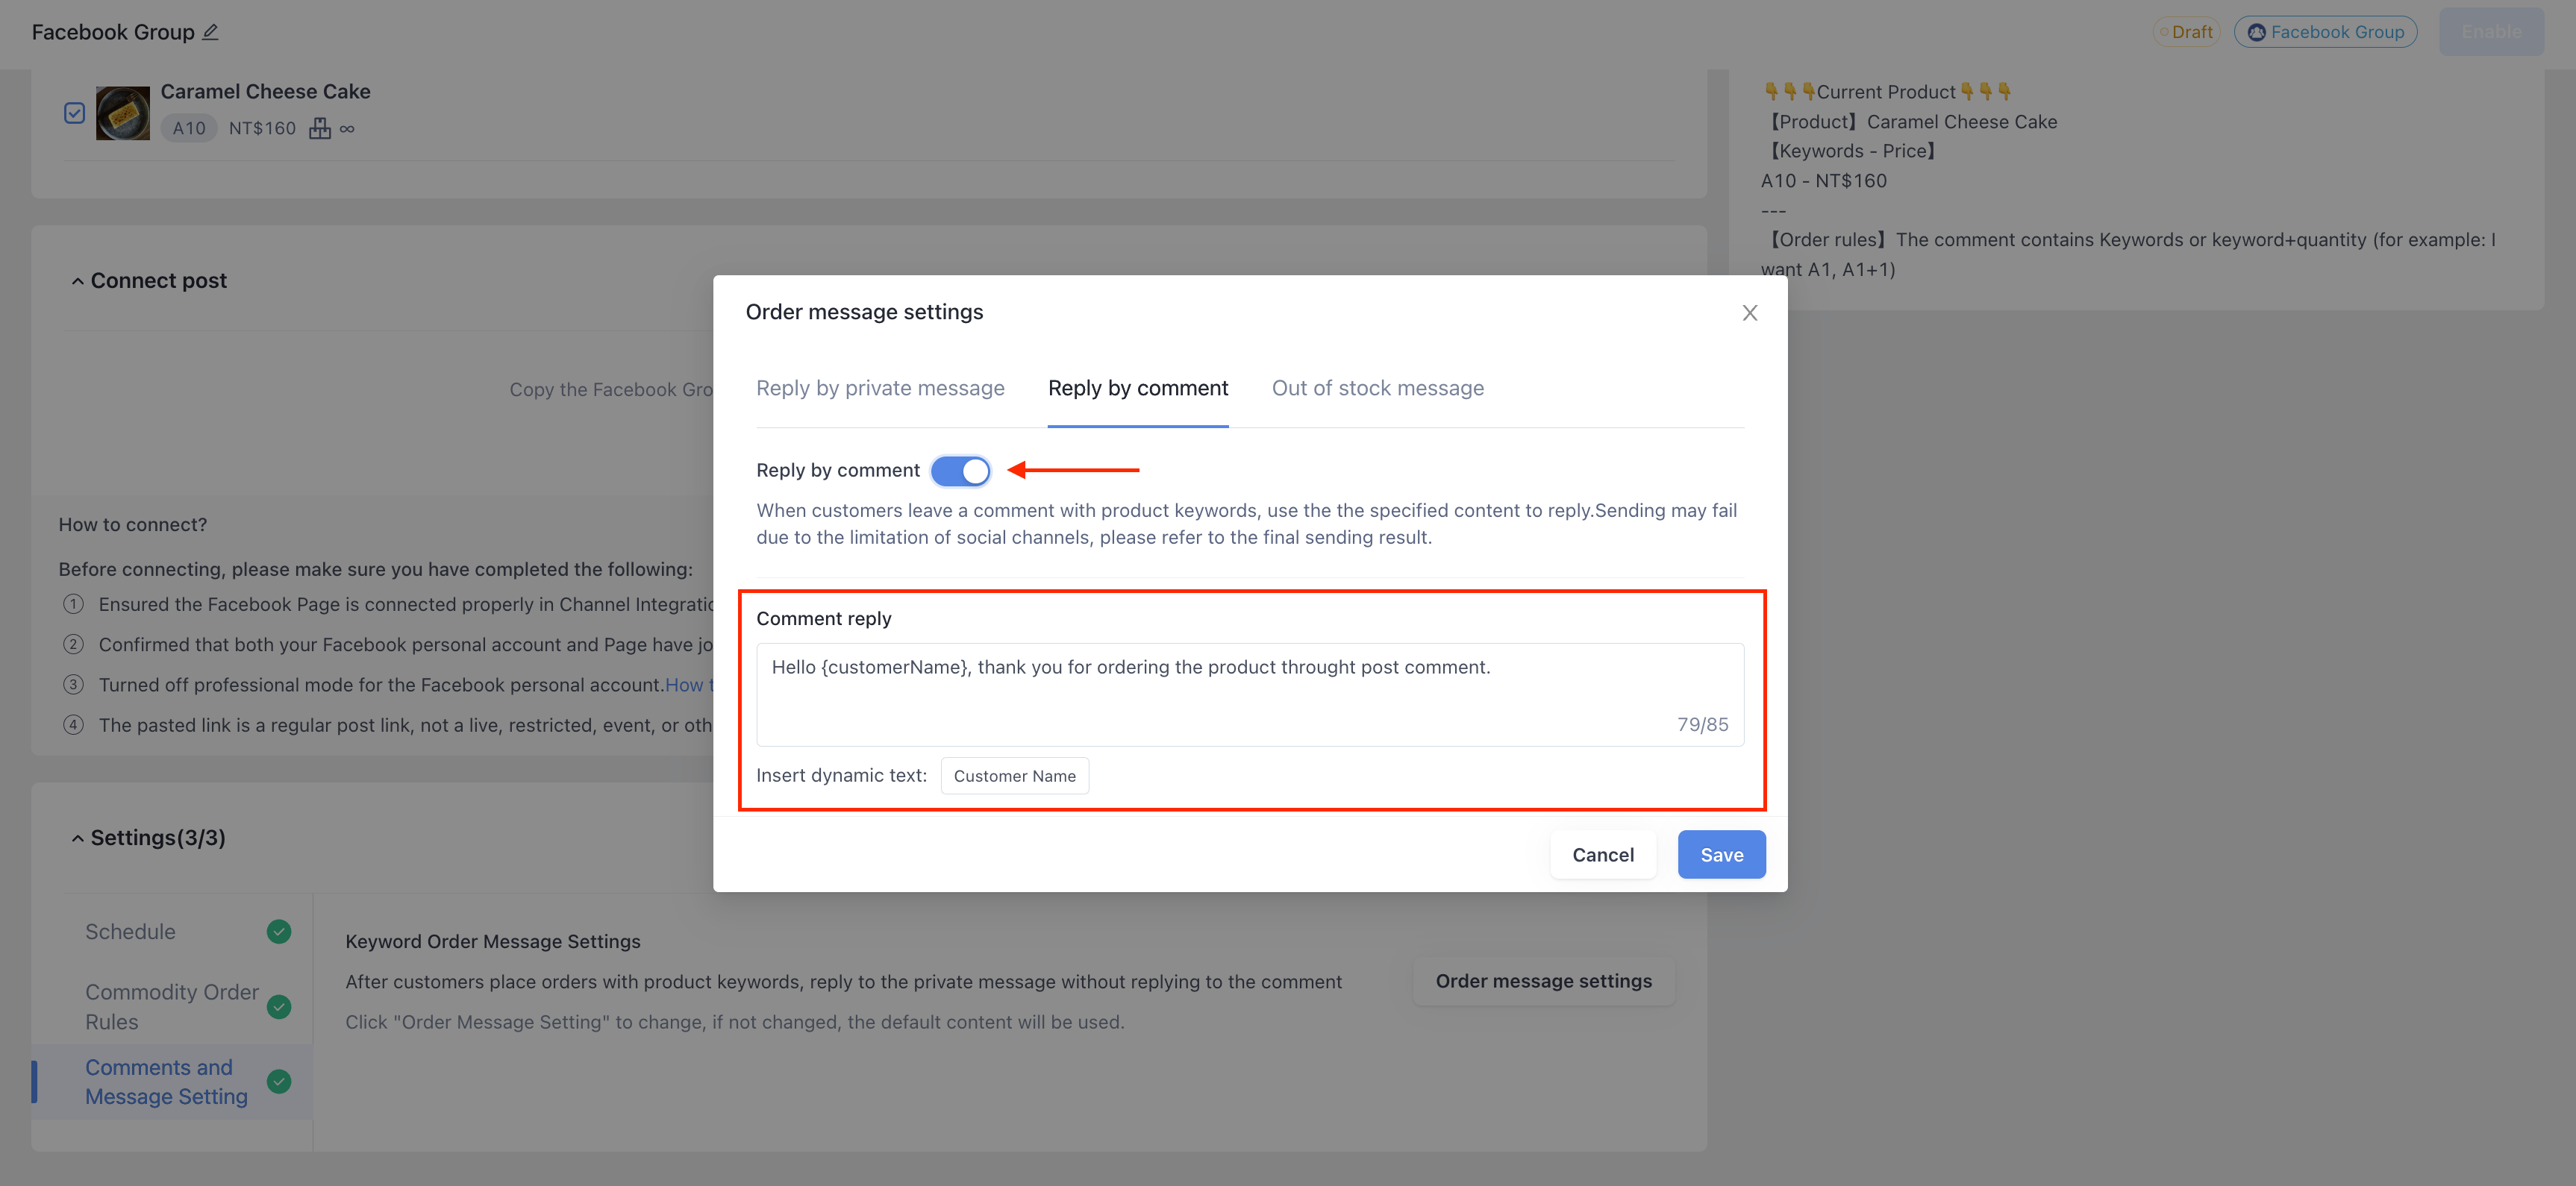Click the A10 keyword tag
Screen dimensions: 2576x1186
click(188, 128)
